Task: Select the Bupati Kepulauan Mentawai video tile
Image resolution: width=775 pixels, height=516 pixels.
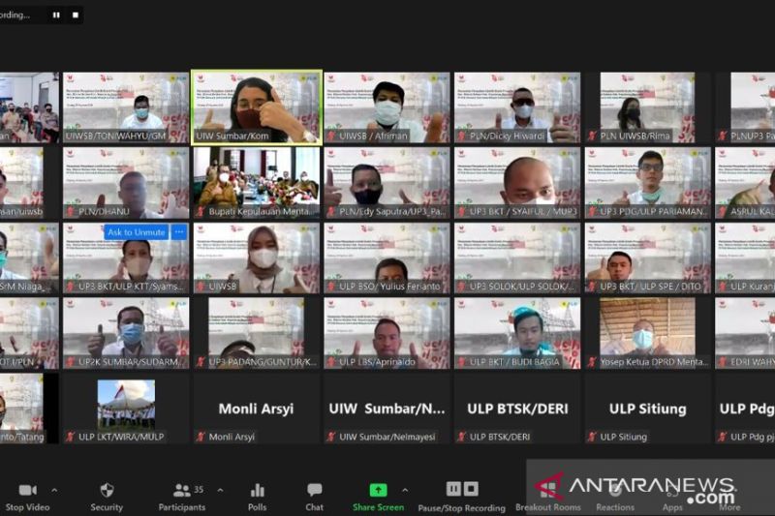Action: (x=257, y=183)
